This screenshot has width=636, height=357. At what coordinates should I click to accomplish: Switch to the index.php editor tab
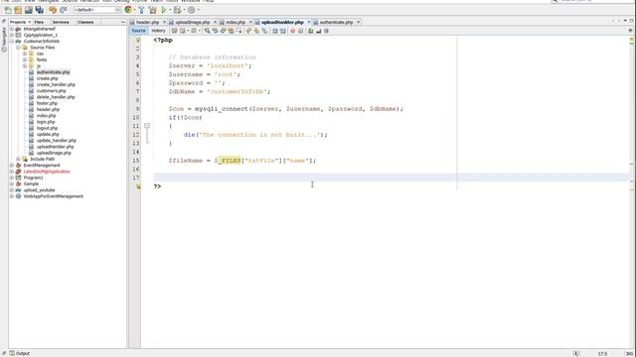236,22
